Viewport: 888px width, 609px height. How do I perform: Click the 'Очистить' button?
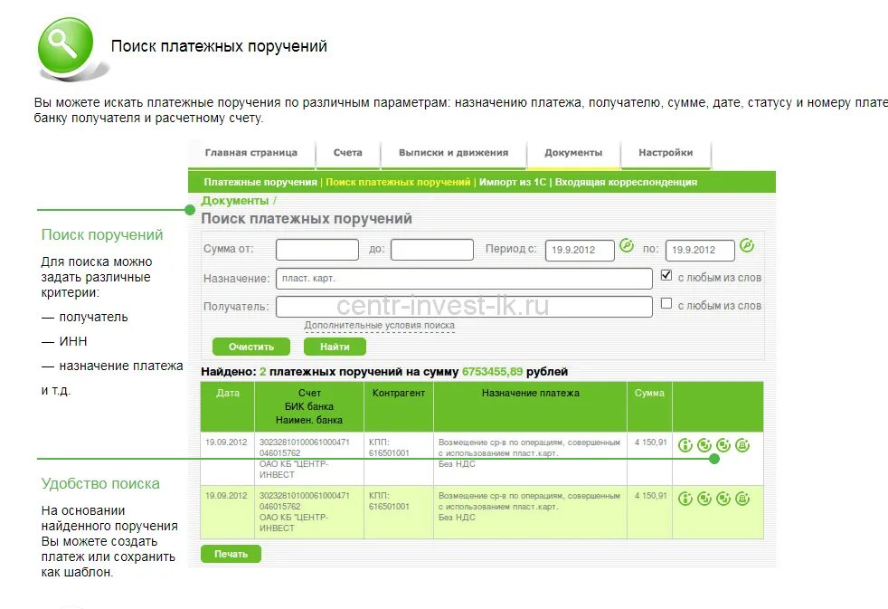(251, 347)
